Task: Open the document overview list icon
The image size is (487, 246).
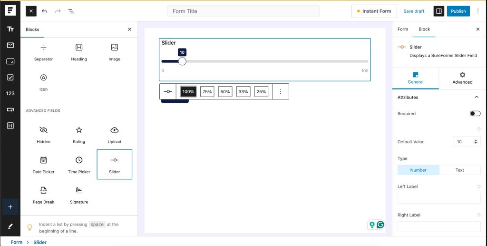Action: (x=71, y=11)
